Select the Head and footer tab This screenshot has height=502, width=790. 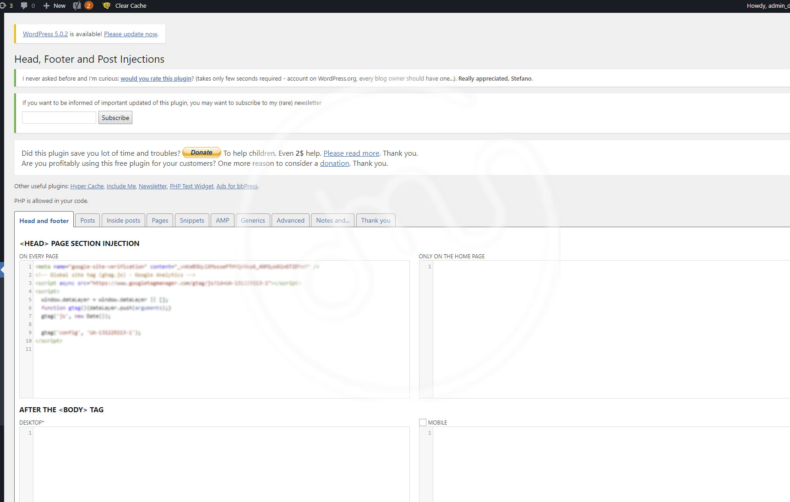pos(44,220)
